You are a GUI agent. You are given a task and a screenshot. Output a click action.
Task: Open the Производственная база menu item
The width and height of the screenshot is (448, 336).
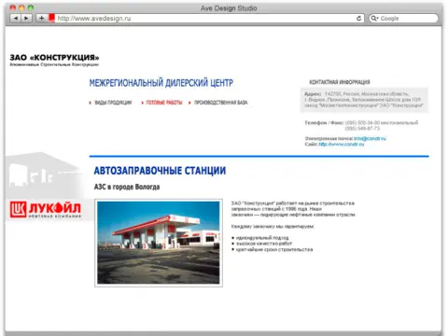pos(221,103)
